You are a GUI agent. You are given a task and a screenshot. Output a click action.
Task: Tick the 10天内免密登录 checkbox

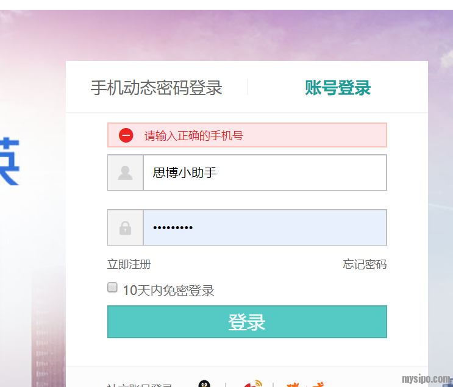point(112,288)
